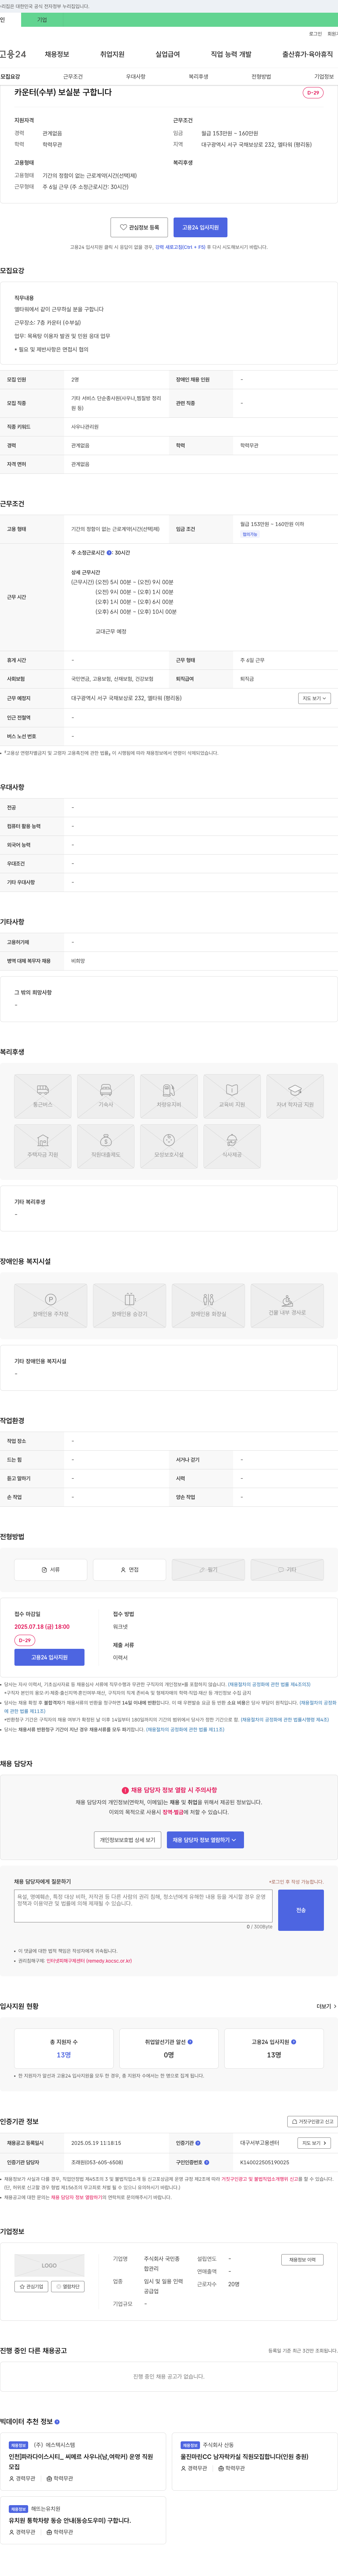Viewport: 338px width, 2576px height.
Task: Click the company LOGO placeholder image
Action: pos(49,2265)
